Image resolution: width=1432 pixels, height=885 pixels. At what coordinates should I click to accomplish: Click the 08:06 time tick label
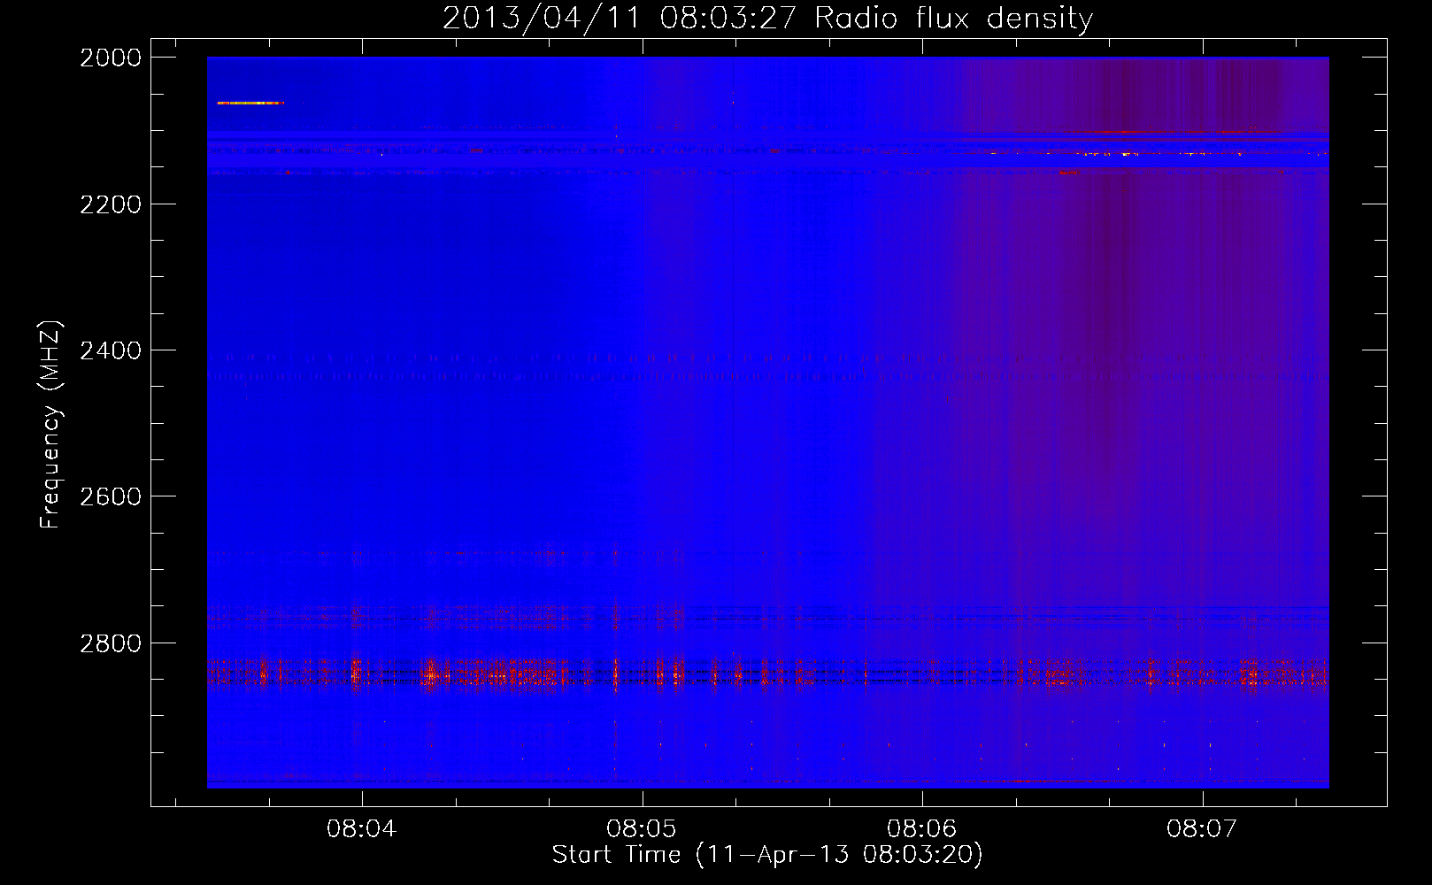coord(922,829)
